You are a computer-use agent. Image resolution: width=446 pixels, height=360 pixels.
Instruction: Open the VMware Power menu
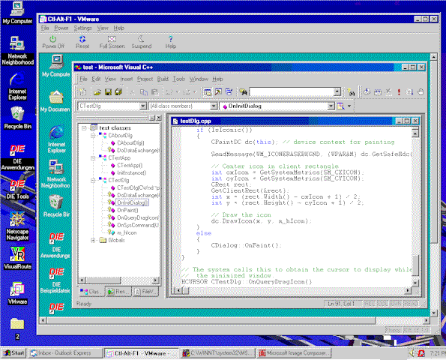[61, 28]
